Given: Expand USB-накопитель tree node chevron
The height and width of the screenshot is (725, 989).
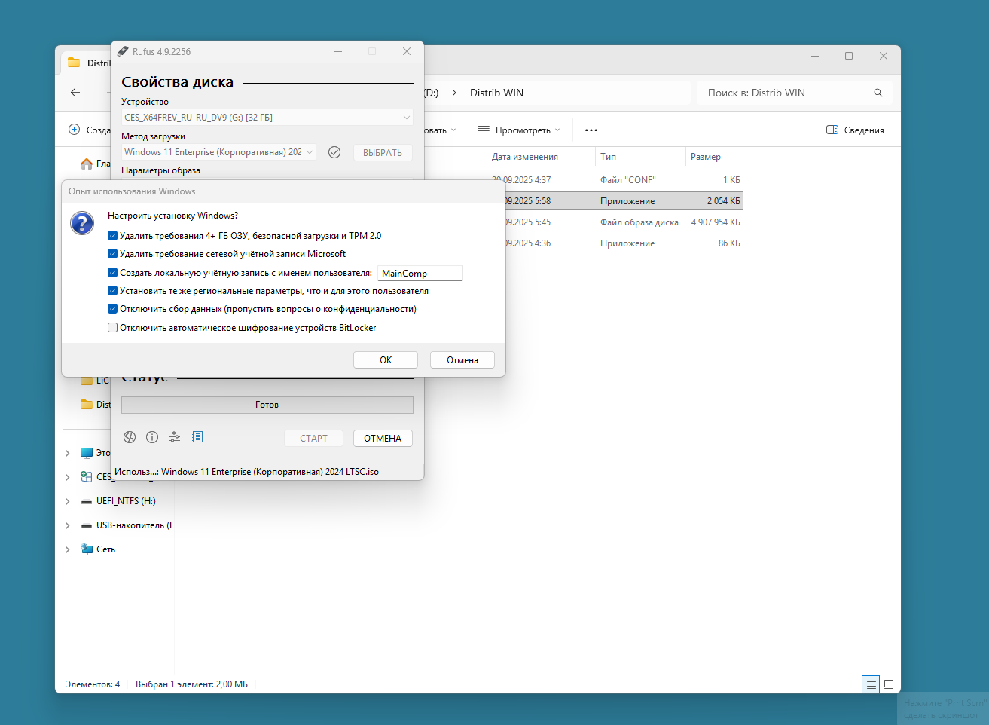Looking at the screenshot, I should pyautogui.click(x=67, y=525).
